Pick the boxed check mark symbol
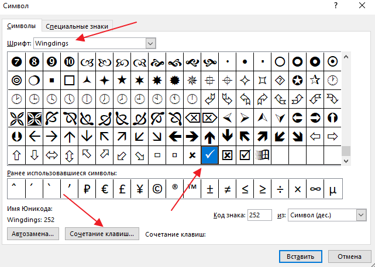Viewport: 375px width, 267px height. point(245,155)
